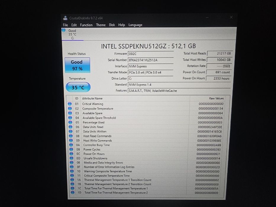Select the Critical Warning attribute name

93,104
